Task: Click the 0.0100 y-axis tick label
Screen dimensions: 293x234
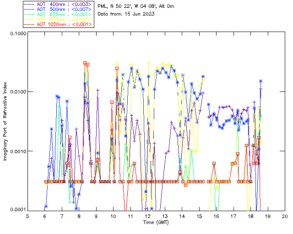Action: [18, 92]
